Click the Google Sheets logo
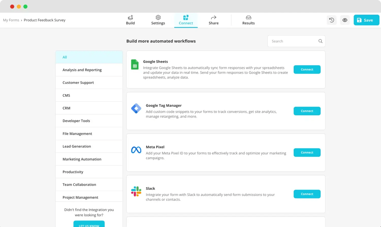The height and width of the screenshot is (227, 381). click(134, 65)
